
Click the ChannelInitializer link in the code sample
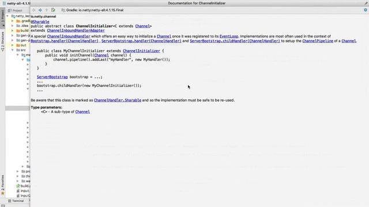click(x=141, y=51)
